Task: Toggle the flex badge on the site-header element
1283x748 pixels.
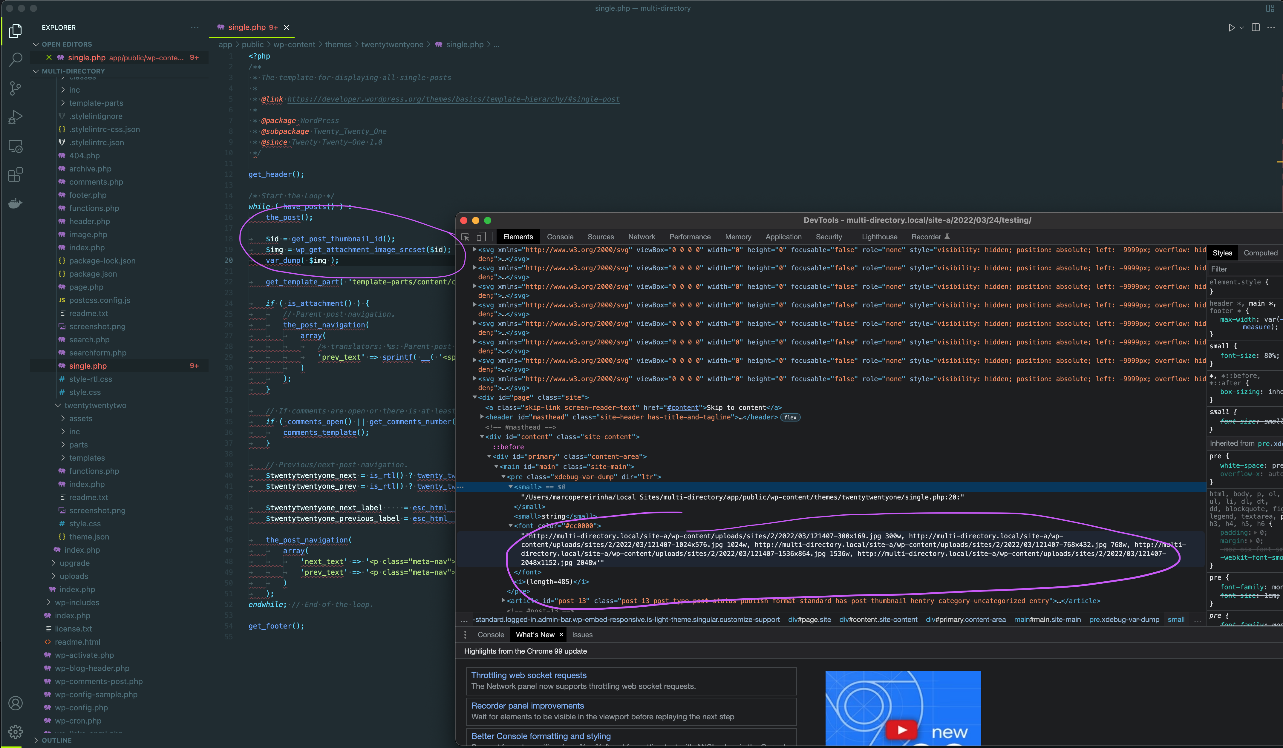Action: 790,417
